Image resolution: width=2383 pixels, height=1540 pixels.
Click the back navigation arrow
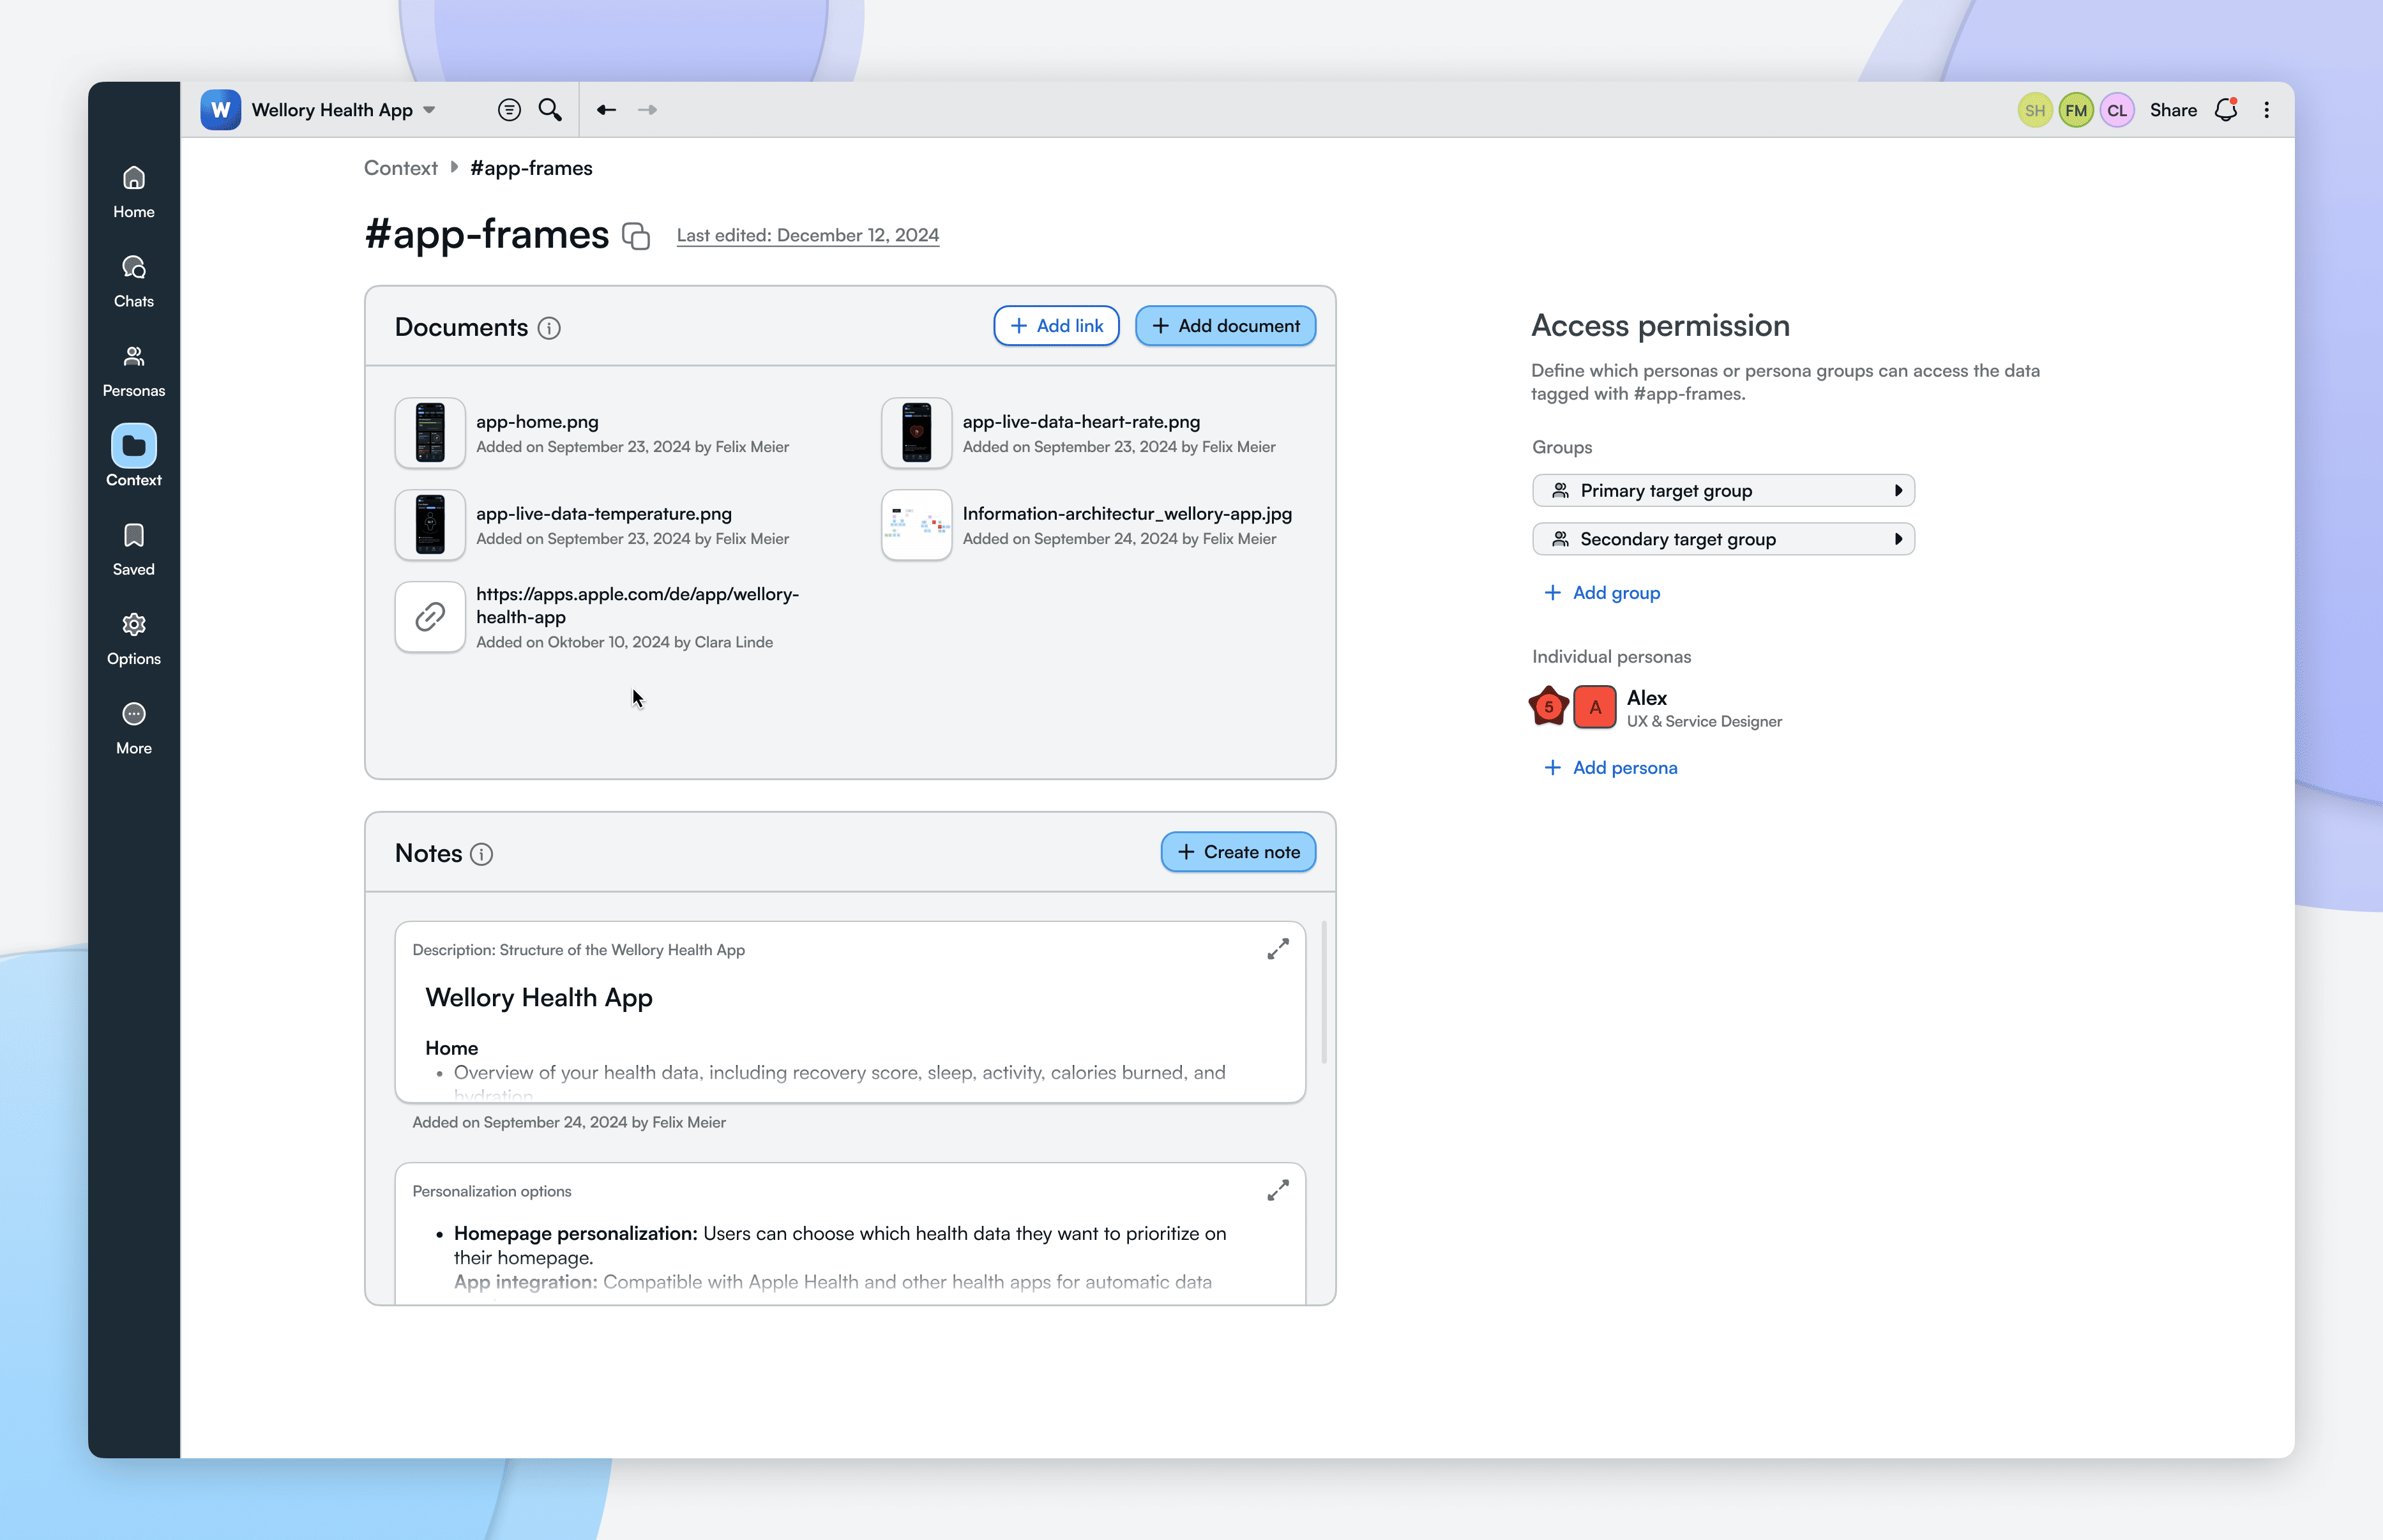606,110
